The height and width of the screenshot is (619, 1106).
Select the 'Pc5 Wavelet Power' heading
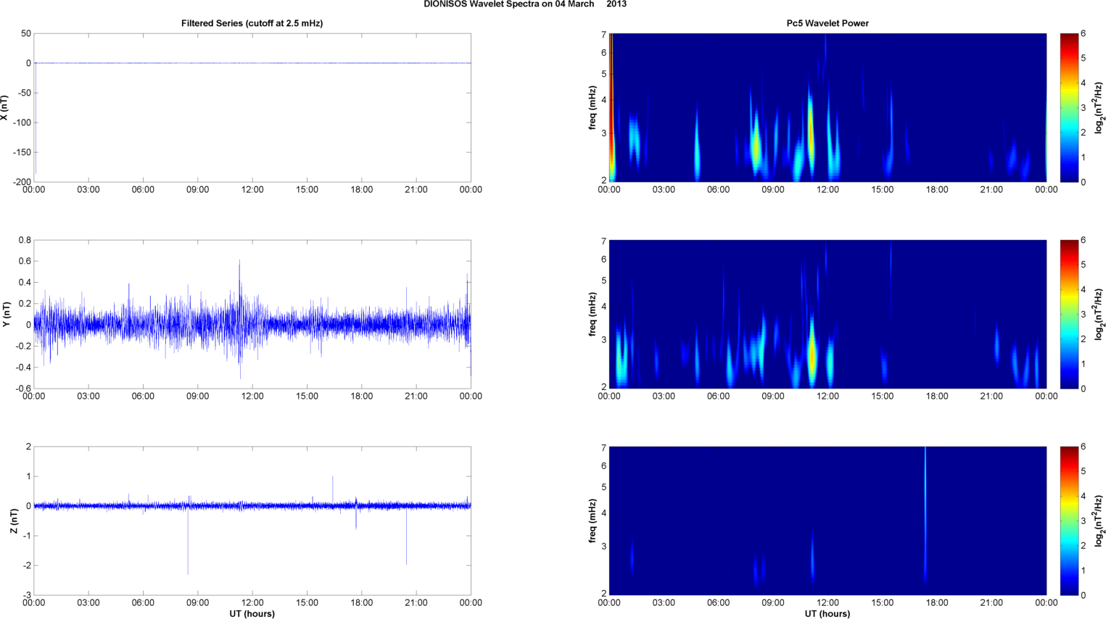click(x=828, y=23)
